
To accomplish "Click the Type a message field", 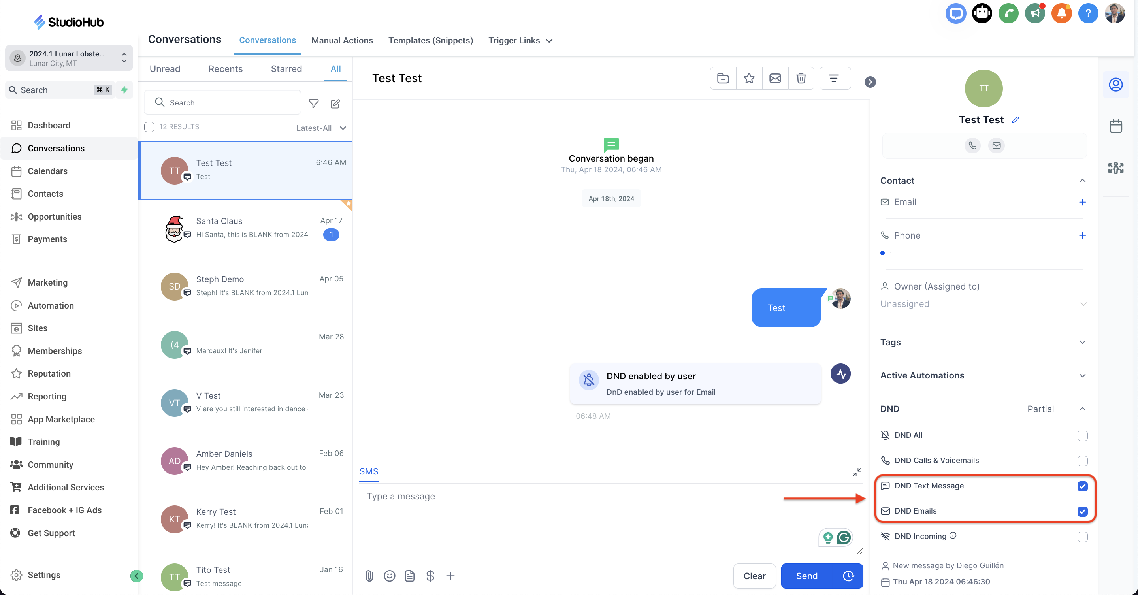I will 574,497.
